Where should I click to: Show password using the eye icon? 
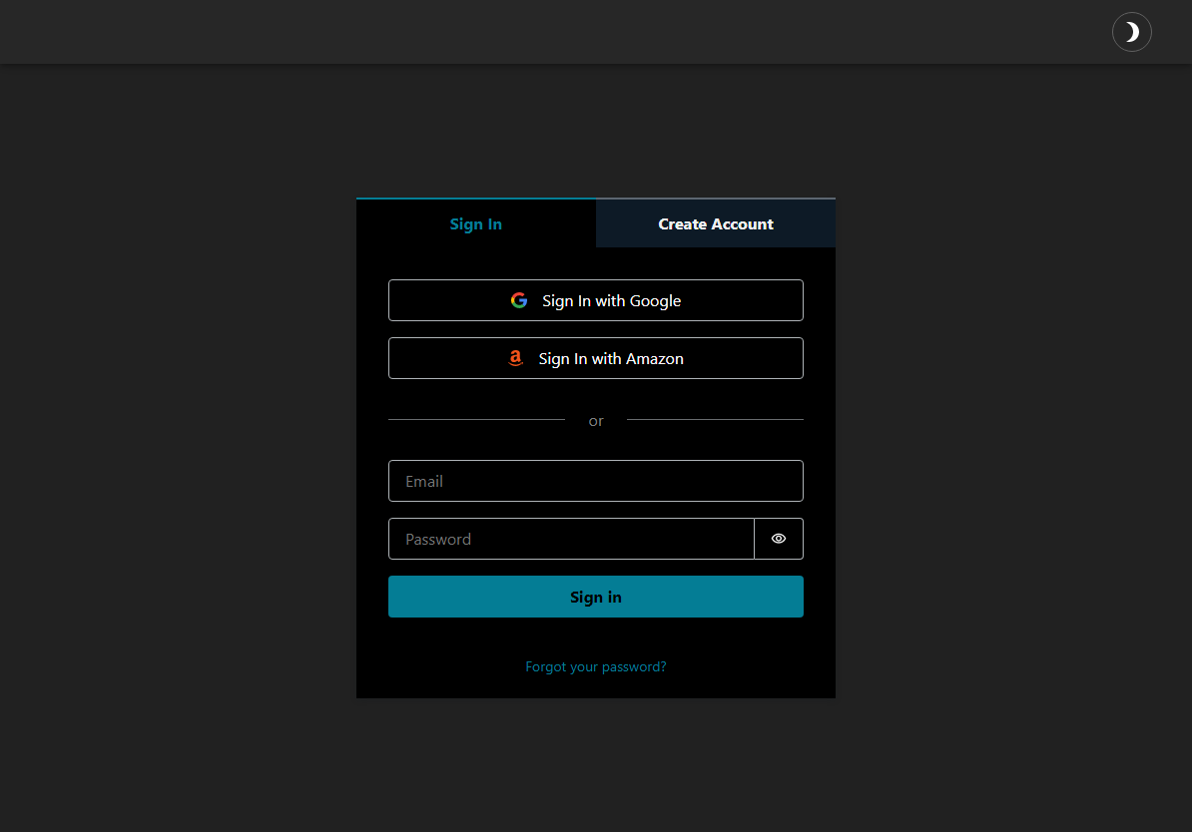coord(779,539)
